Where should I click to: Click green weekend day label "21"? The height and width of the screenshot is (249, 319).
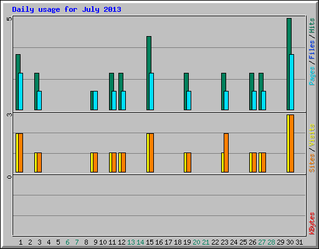(206, 242)
